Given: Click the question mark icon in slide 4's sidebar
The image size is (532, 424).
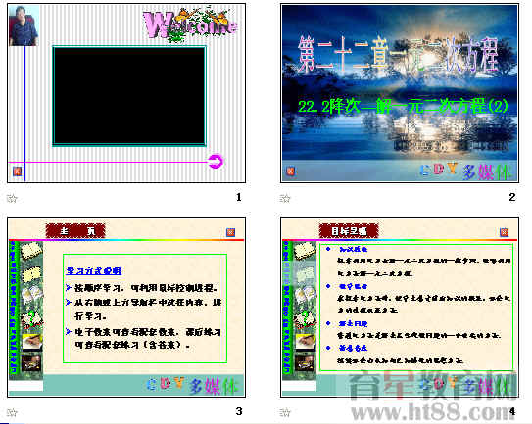Looking at the screenshot, I should [305, 320].
